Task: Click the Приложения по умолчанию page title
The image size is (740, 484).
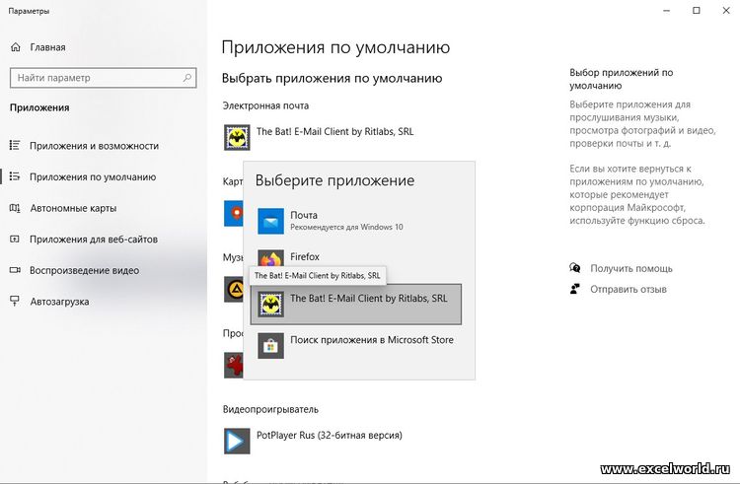Action: (335, 47)
